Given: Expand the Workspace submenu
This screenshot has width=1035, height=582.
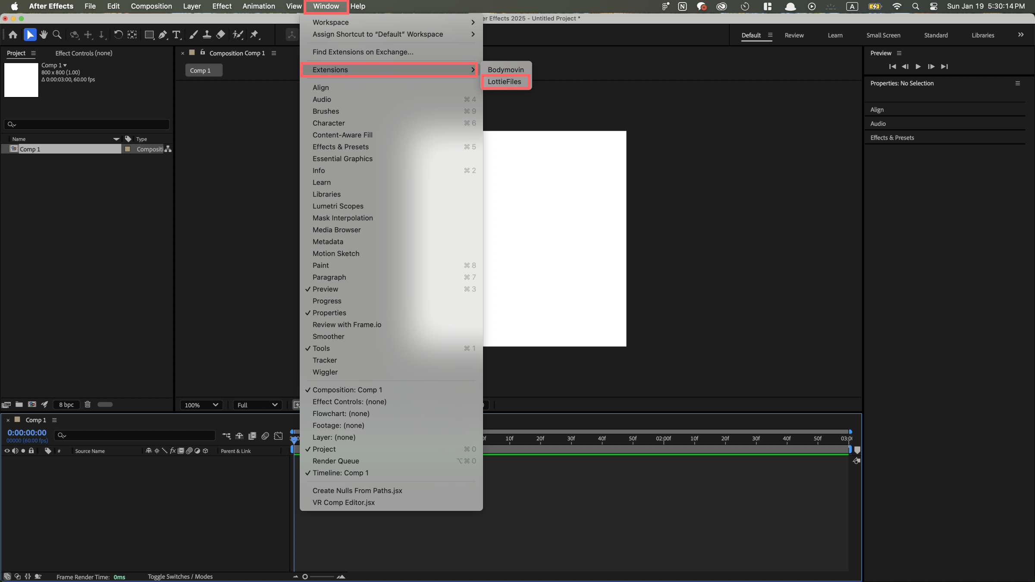Looking at the screenshot, I should 391,22.
